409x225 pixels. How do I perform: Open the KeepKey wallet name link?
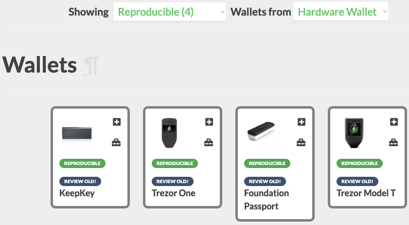click(77, 193)
